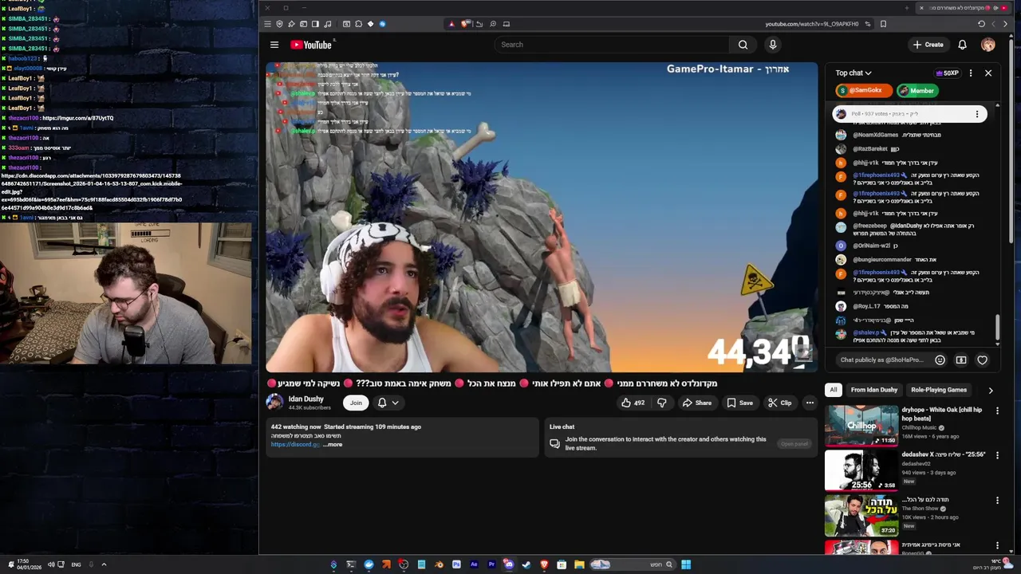
Task: Open the account avatar menu
Action: point(988,45)
